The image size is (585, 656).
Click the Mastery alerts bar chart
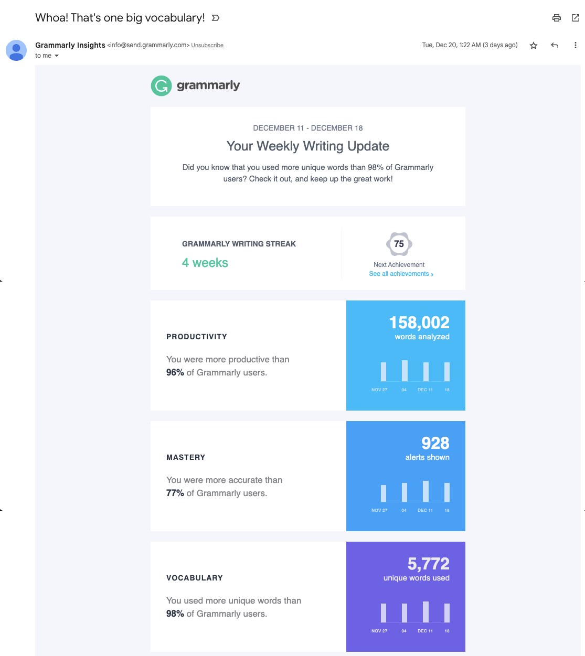coord(411,497)
